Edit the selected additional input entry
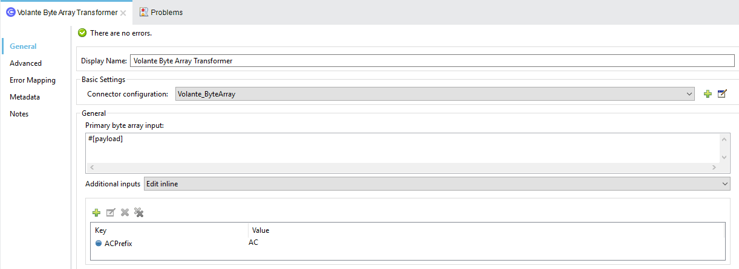739x269 pixels. point(111,212)
